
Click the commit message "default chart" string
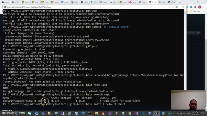pyautogui.click(x=119, y=27)
